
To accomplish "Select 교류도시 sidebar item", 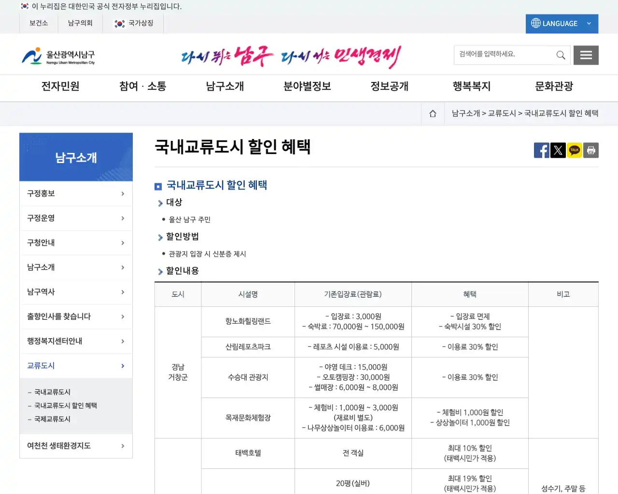I will (x=76, y=366).
